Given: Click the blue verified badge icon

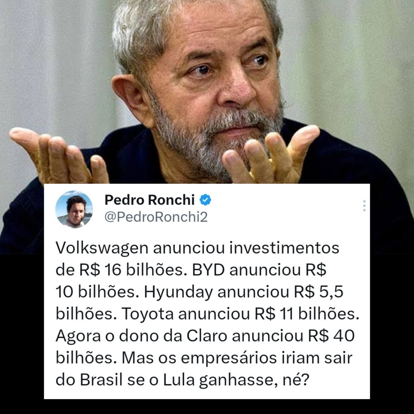Looking at the screenshot, I should coord(205,200).
